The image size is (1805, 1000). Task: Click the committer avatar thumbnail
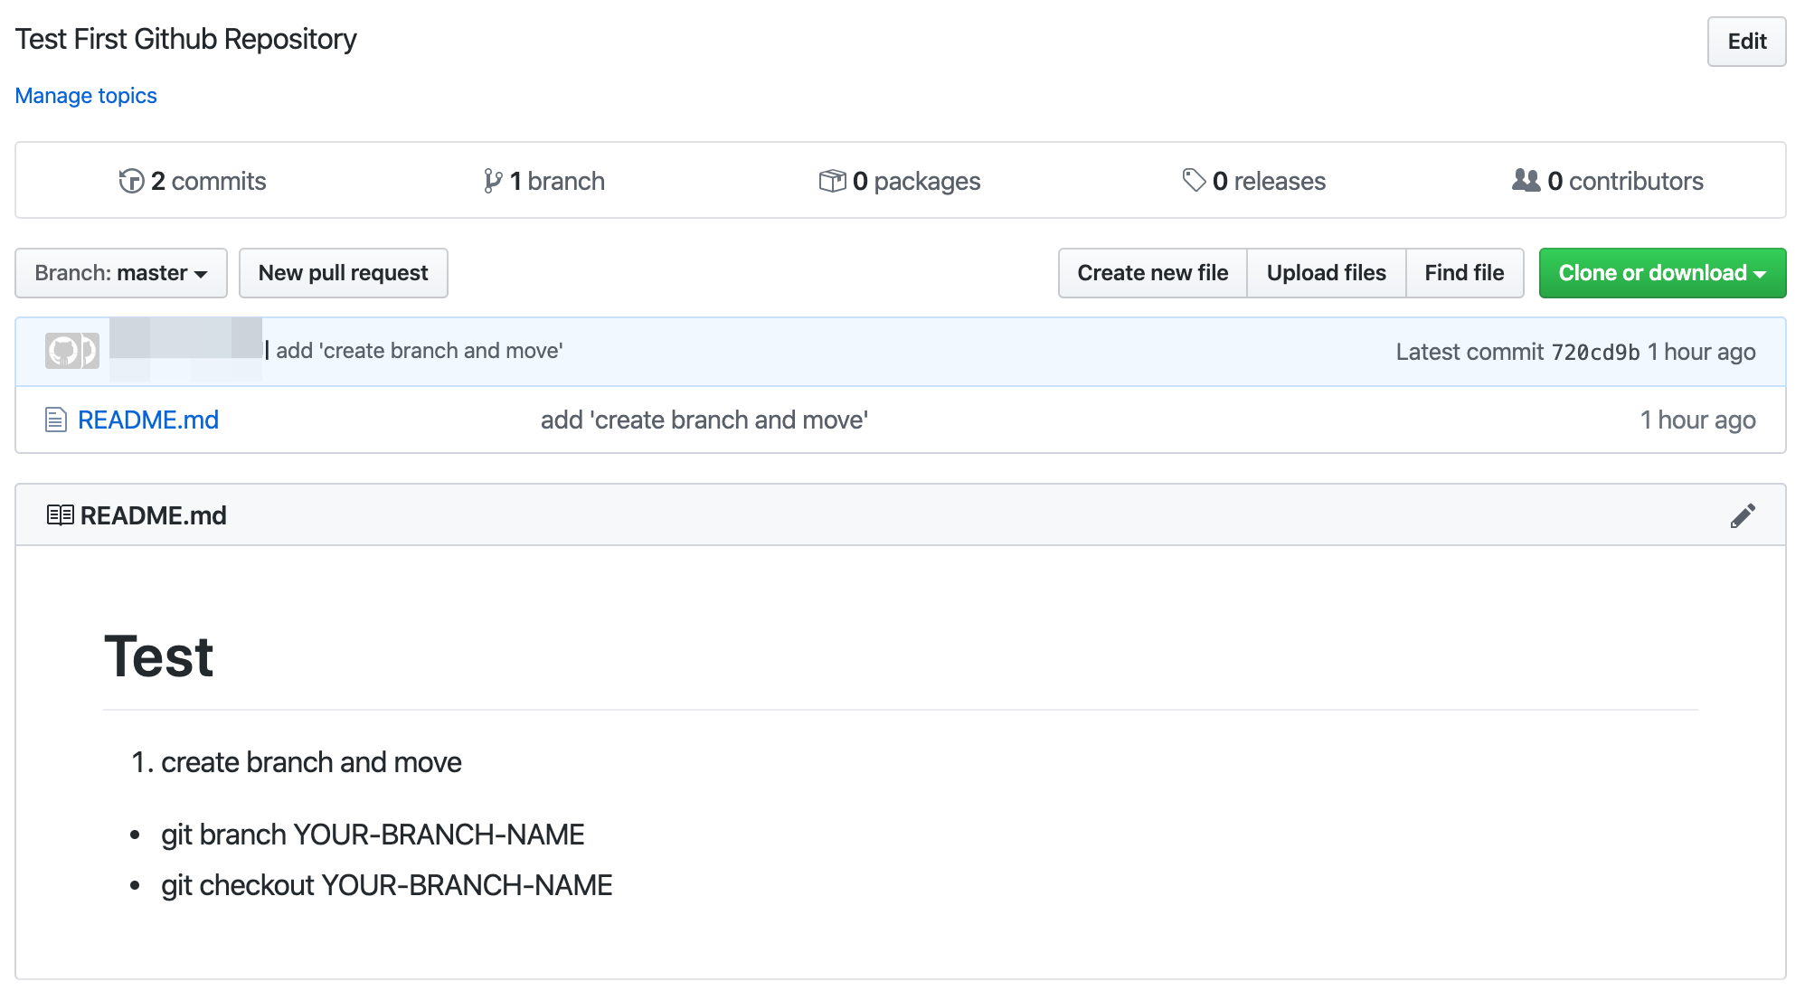(71, 351)
